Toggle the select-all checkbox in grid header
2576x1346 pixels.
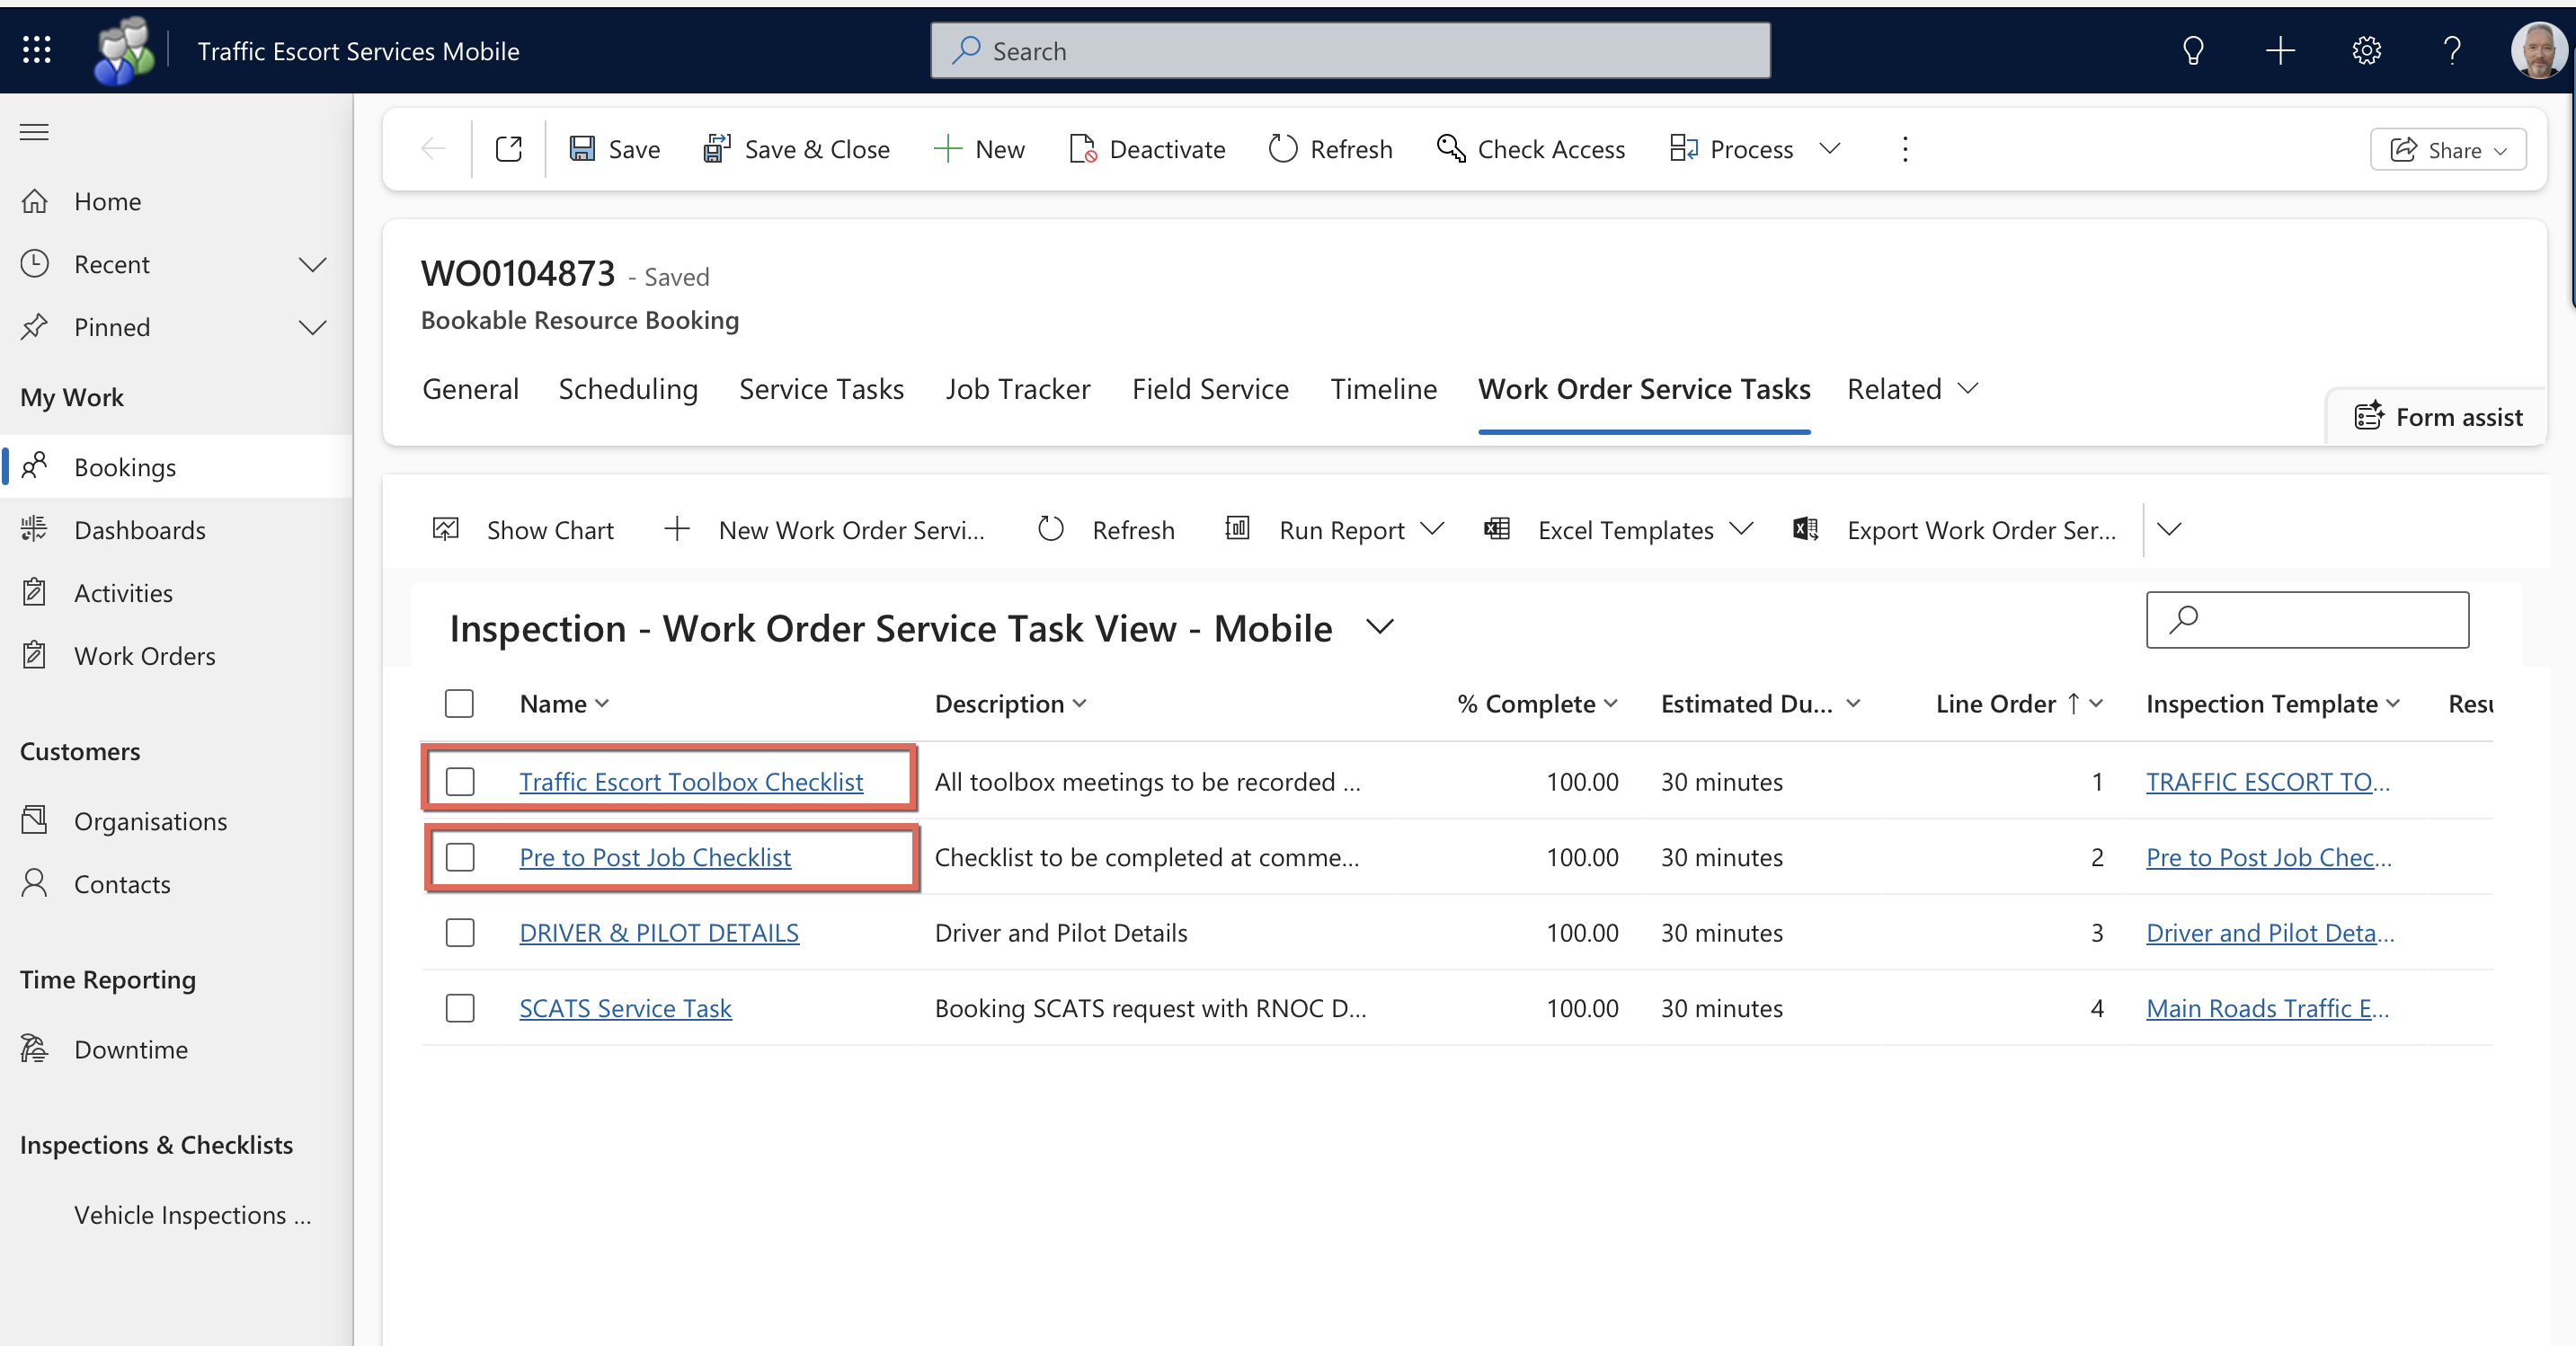coord(459,703)
